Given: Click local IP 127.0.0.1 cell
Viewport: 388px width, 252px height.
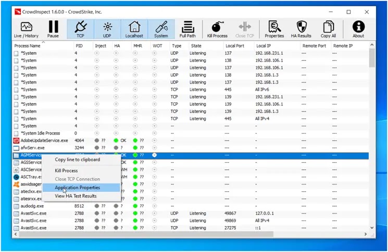Looking at the screenshot, I should pyautogui.click(x=265, y=213).
